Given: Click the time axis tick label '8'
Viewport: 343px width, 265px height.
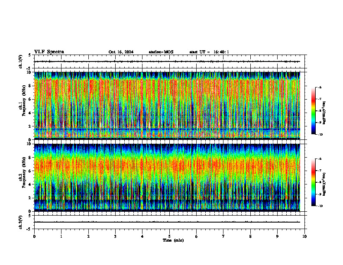Looking at the screenshot, I should click(250, 236).
